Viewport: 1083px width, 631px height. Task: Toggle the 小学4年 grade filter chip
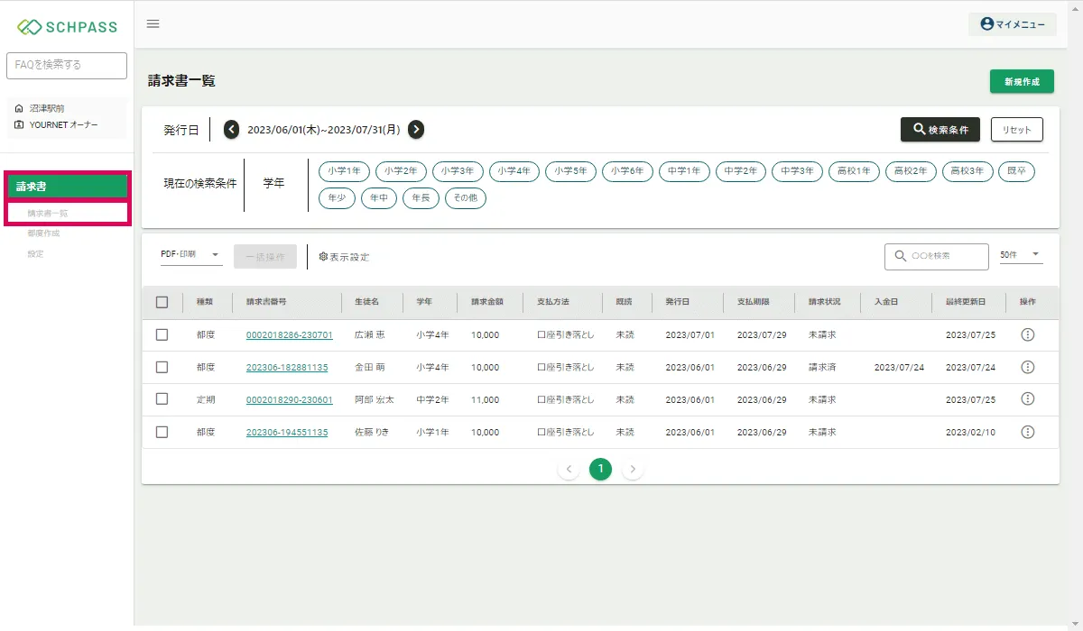point(514,171)
